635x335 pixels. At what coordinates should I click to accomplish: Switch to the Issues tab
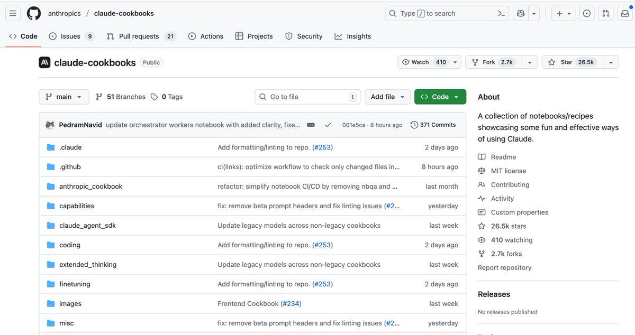pyautogui.click(x=71, y=36)
